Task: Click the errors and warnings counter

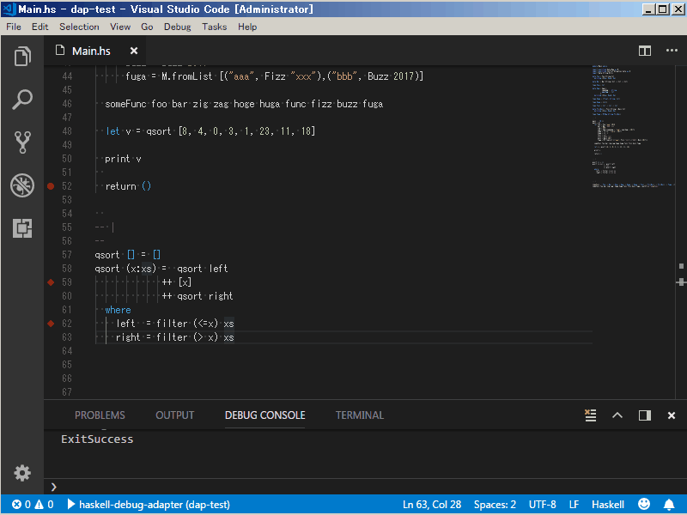Action: coord(32,504)
